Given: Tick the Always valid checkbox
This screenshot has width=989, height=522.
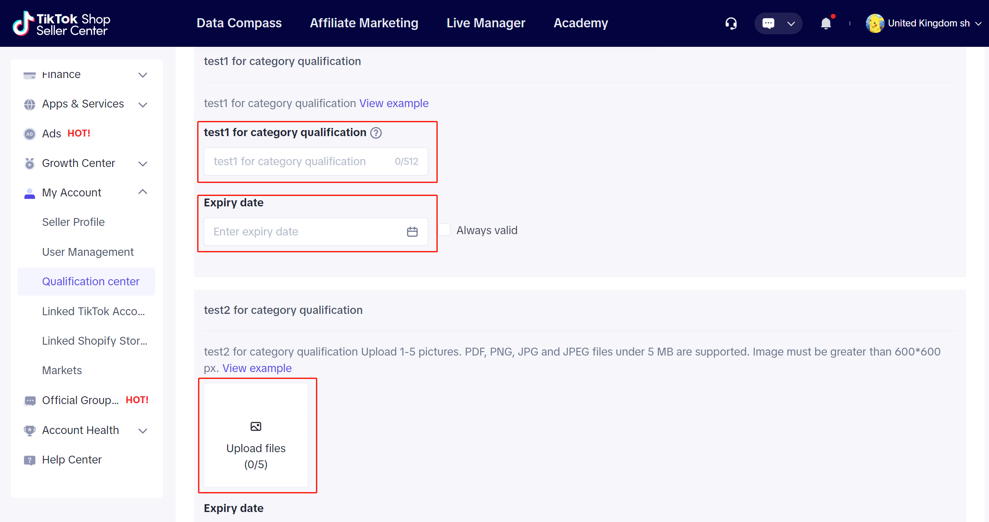Looking at the screenshot, I should pyautogui.click(x=444, y=230).
